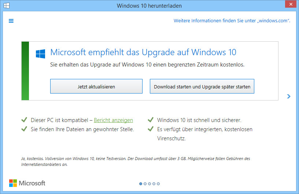Click 'Jetzt aktualisieren' button
This screenshot has height=194, width=299.
click(x=96, y=86)
